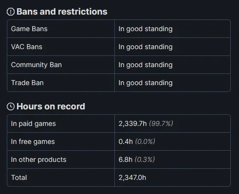Click the Game Bans row label
This screenshot has width=239, height=194.
(x=29, y=29)
